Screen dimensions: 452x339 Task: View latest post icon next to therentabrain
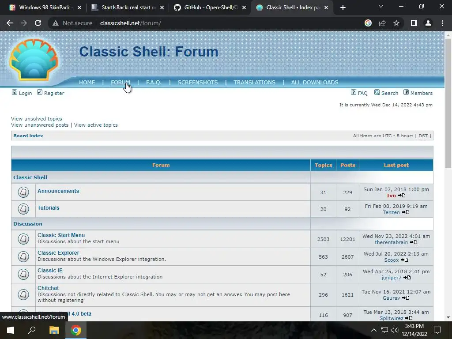point(414,242)
